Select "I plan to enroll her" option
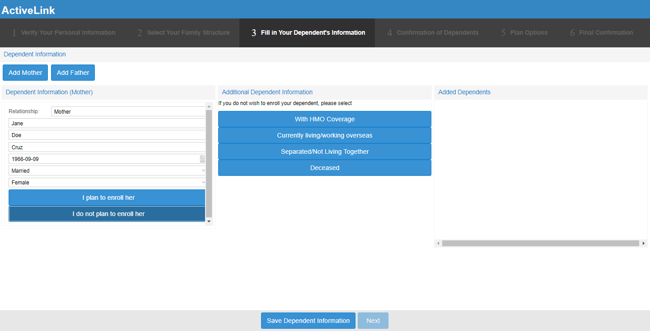The image size is (650, 331). click(x=108, y=198)
